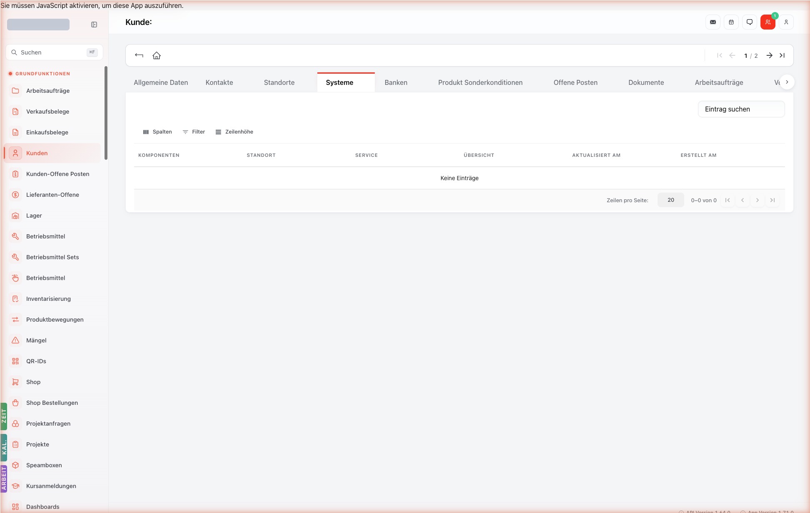Click the red users notification icon

coord(768,22)
